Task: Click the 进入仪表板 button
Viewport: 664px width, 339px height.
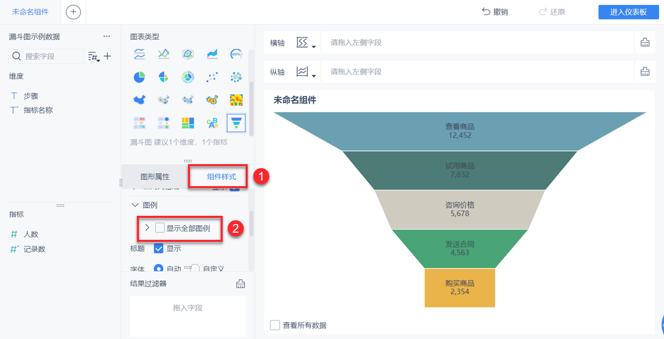Action: (628, 12)
